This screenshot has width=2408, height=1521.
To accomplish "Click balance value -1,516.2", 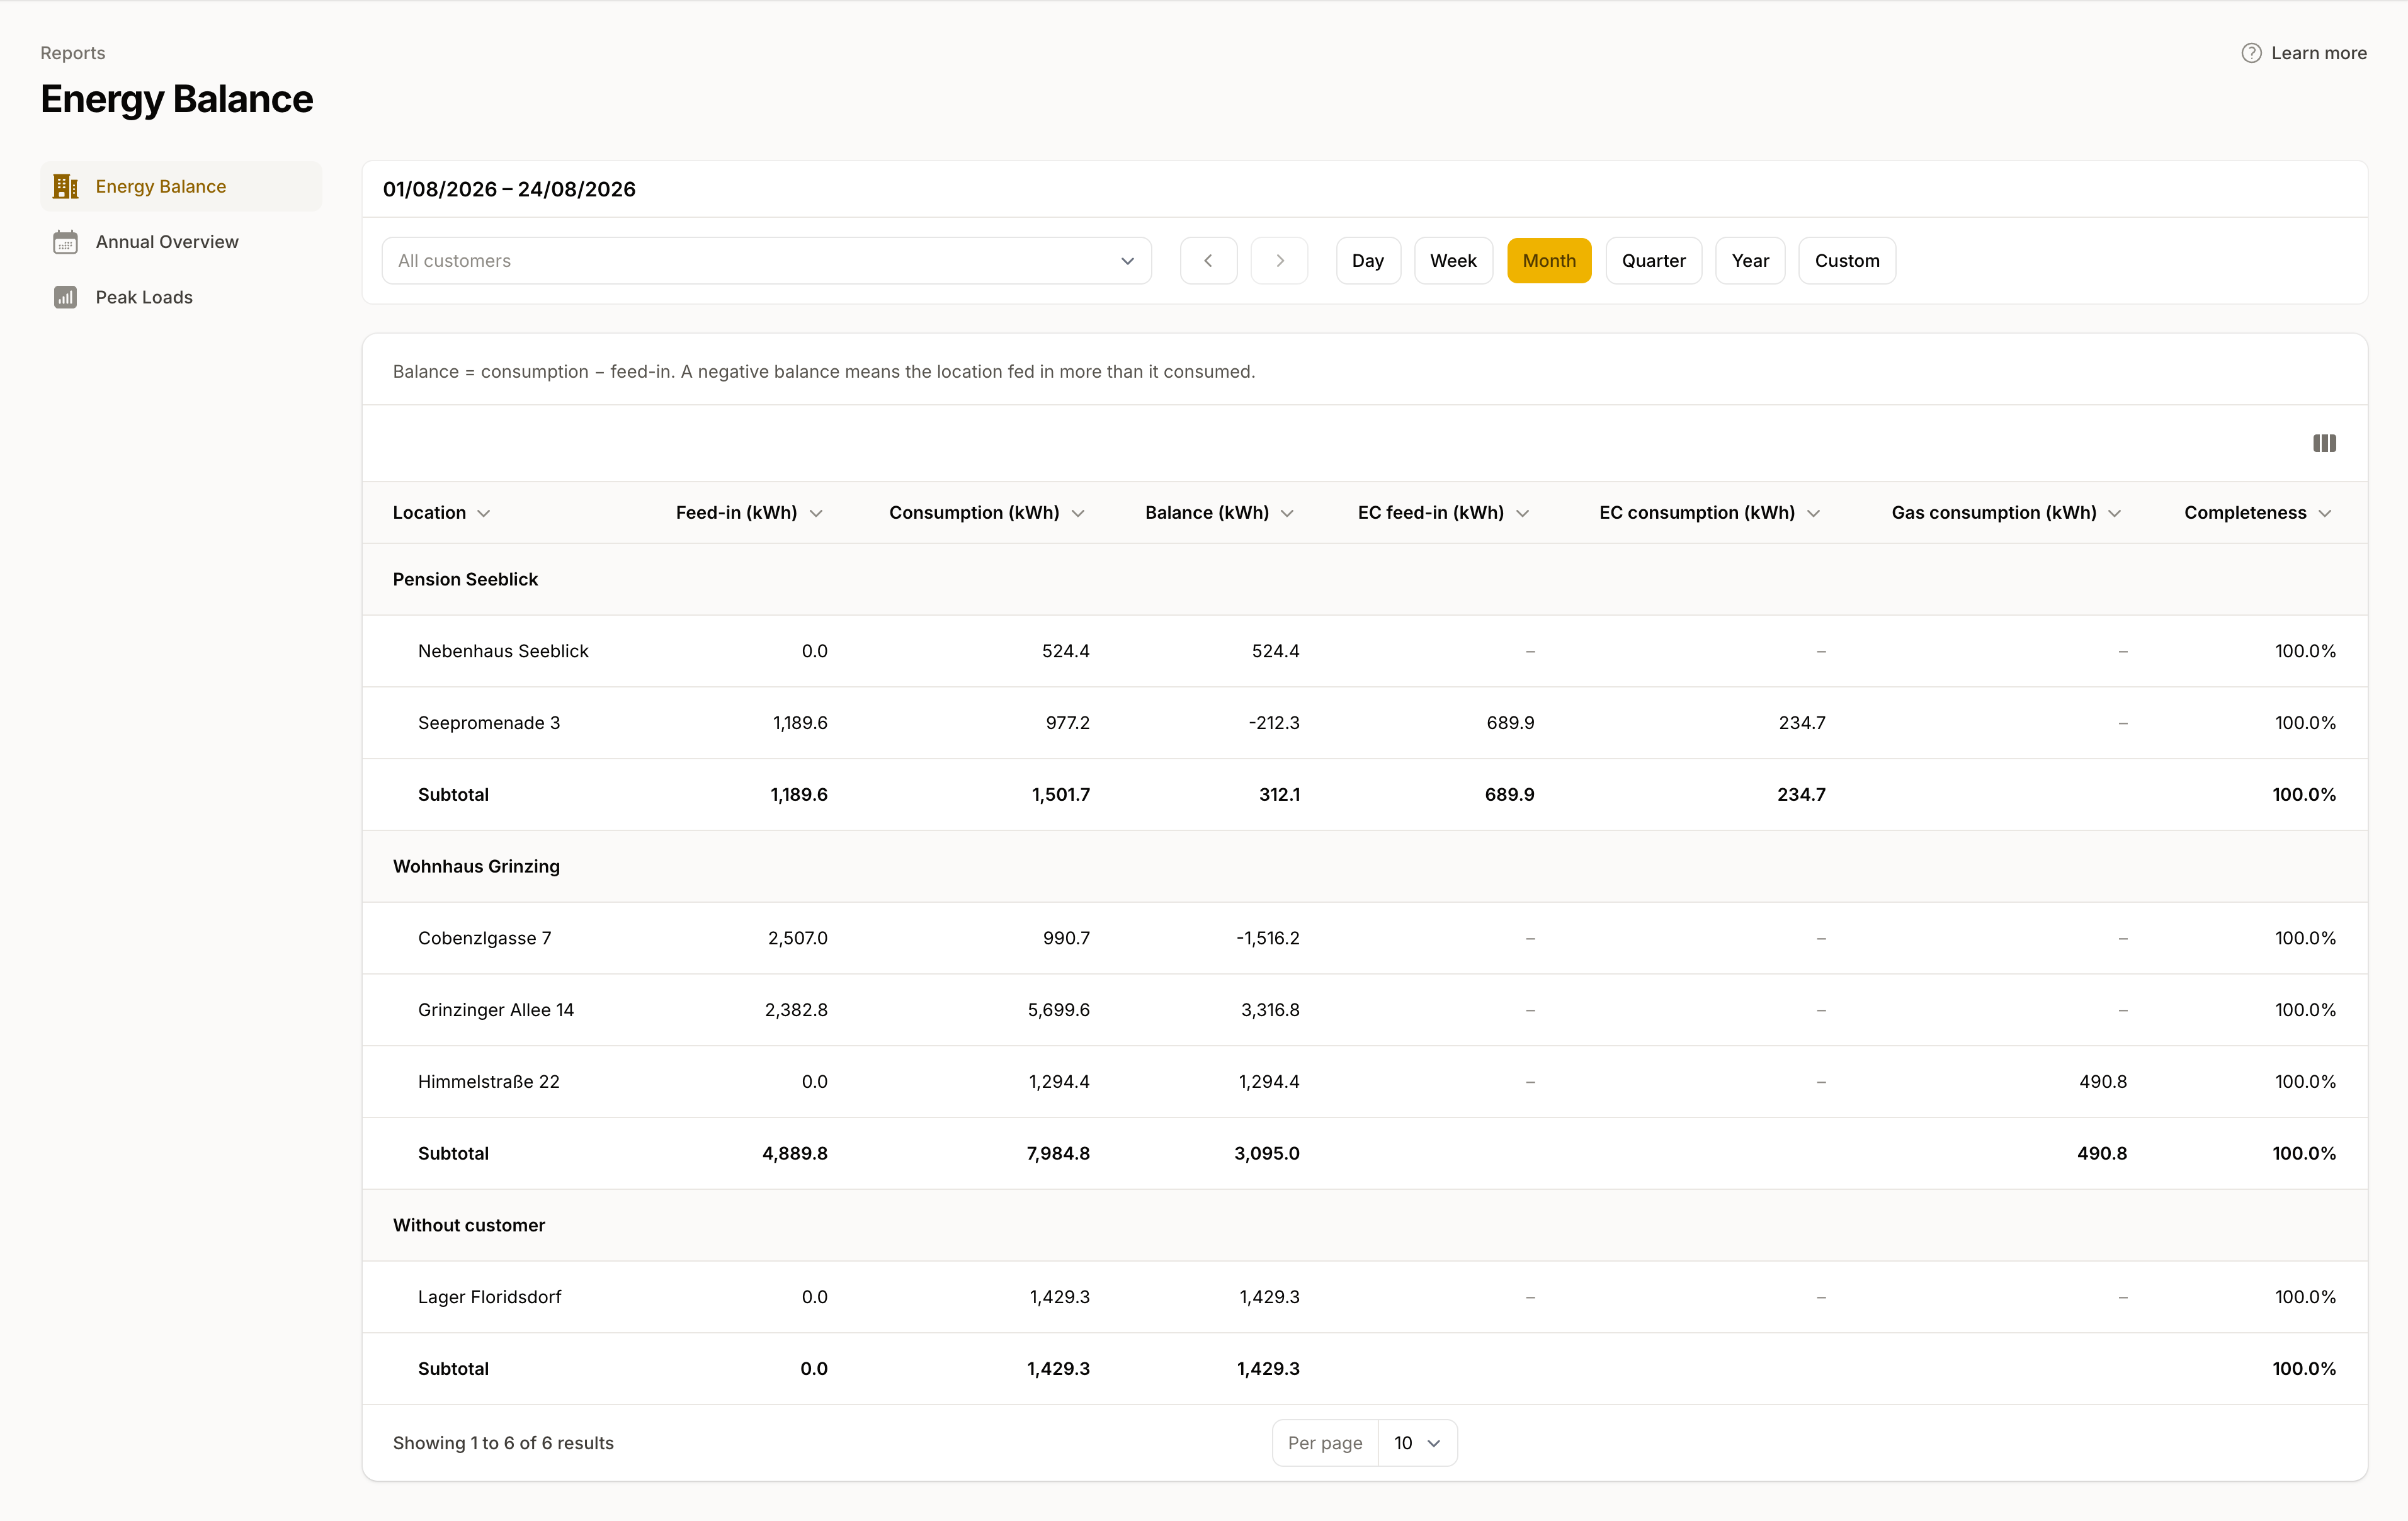I will [x=1267, y=938].
